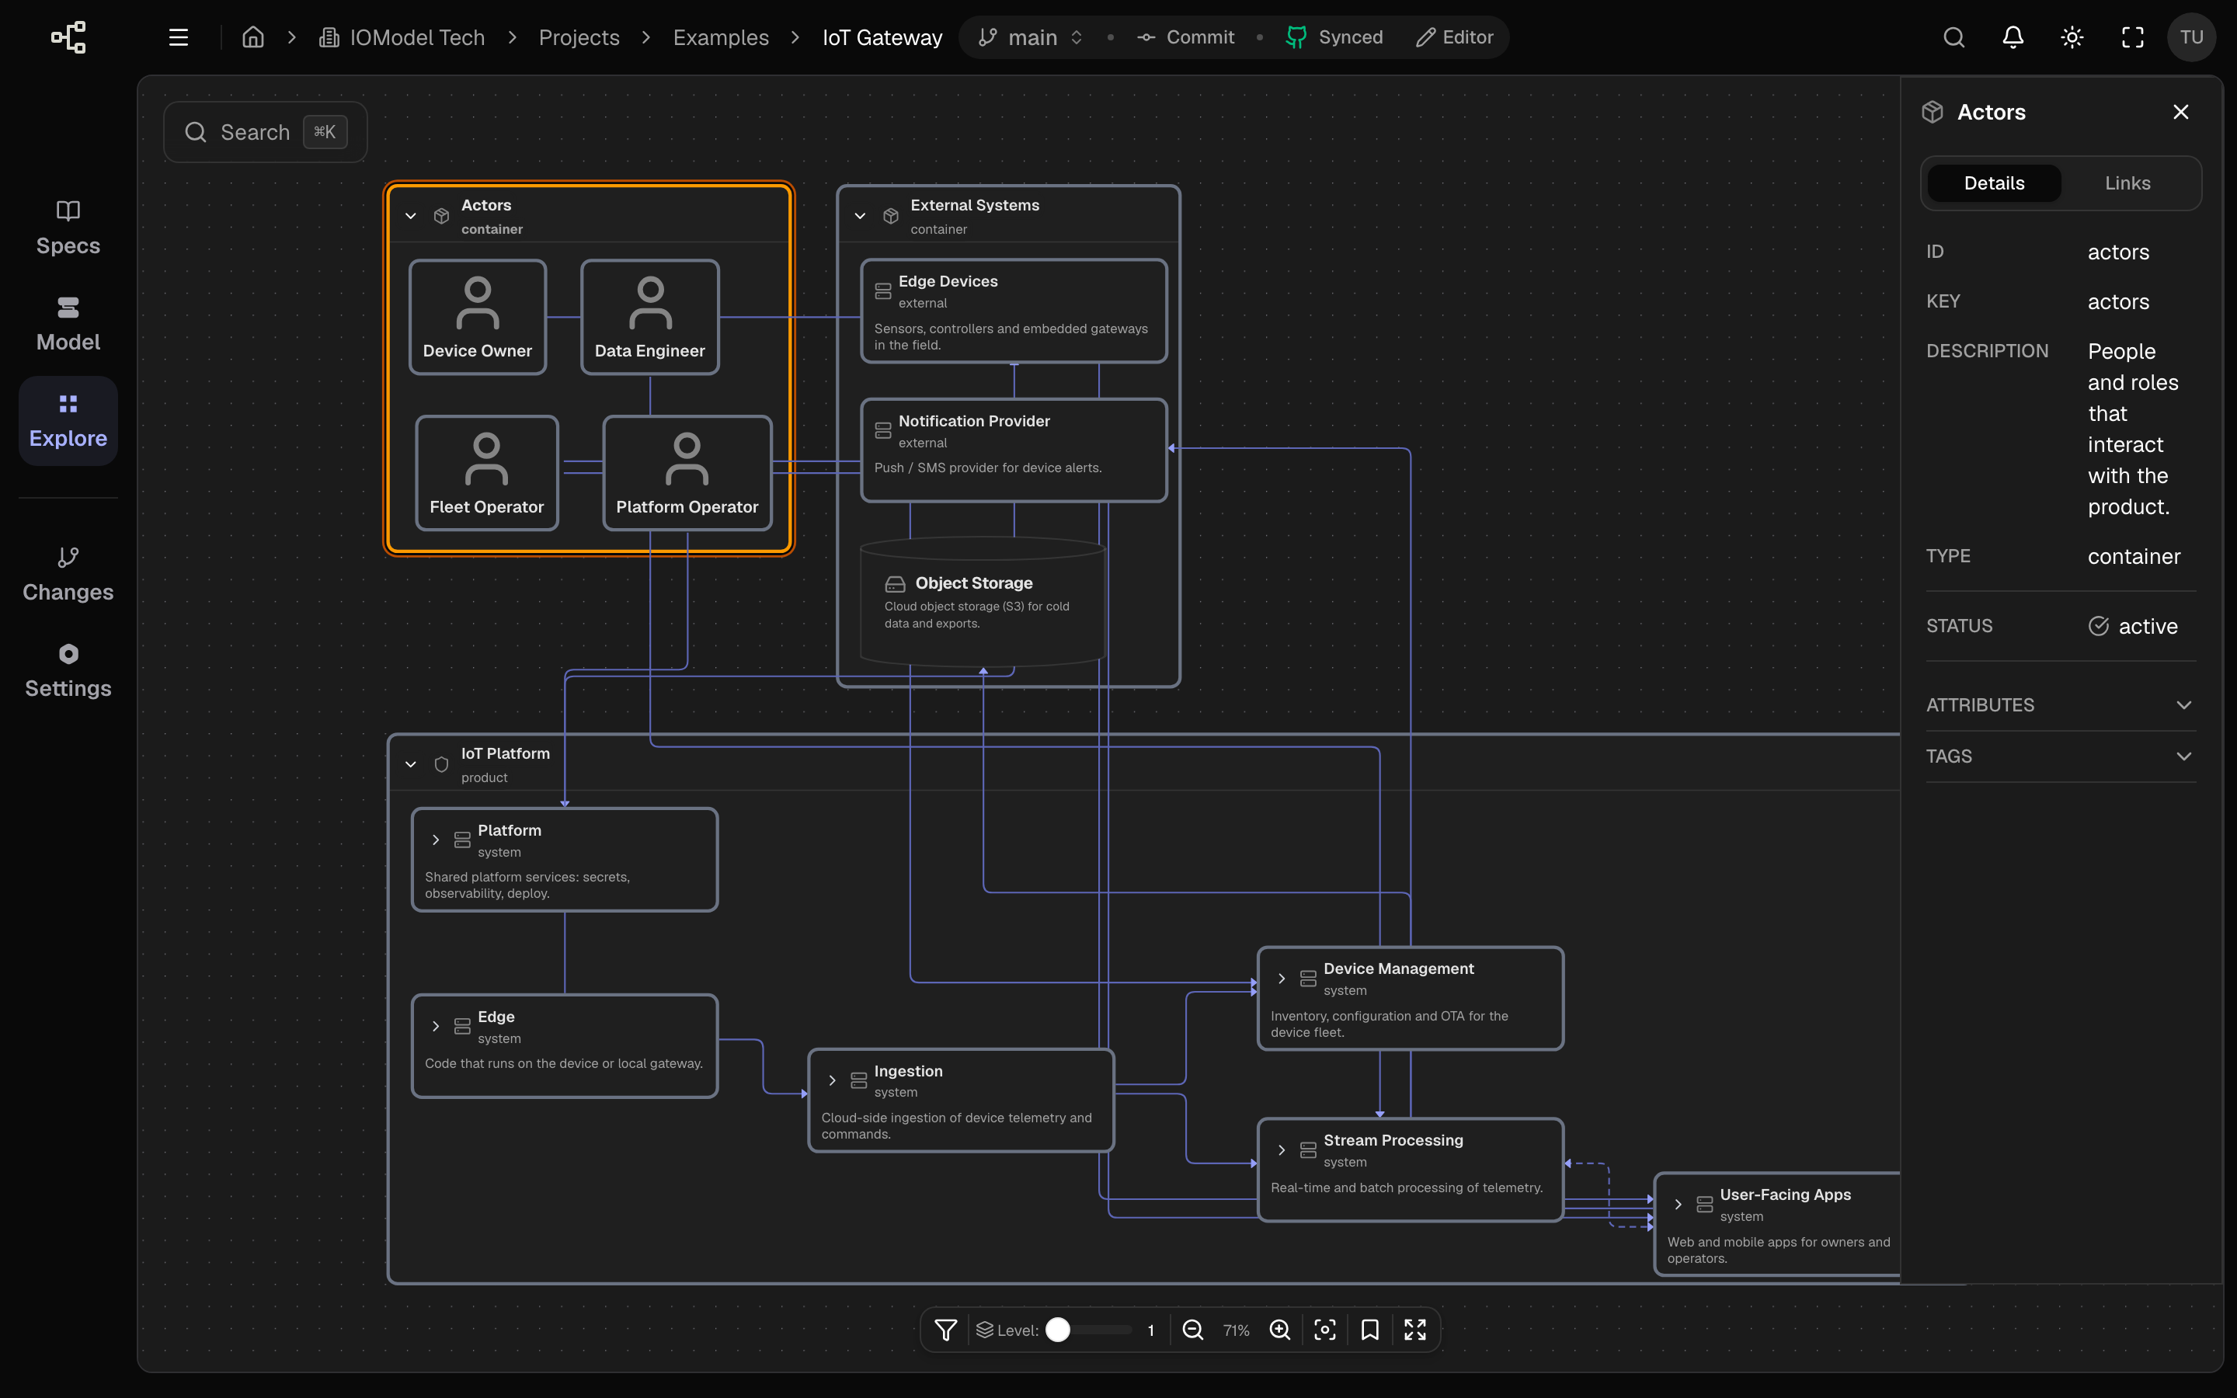Open the Specs section

[x=68, y=228]
